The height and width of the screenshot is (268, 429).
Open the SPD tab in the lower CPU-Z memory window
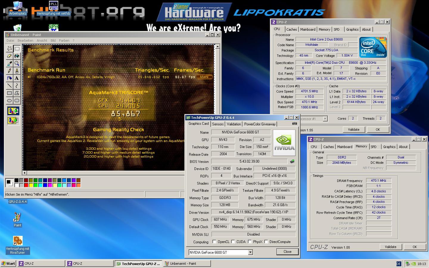pos(374,147)
